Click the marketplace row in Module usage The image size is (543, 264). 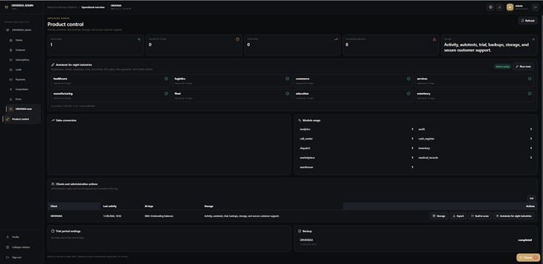click(356, 158)
